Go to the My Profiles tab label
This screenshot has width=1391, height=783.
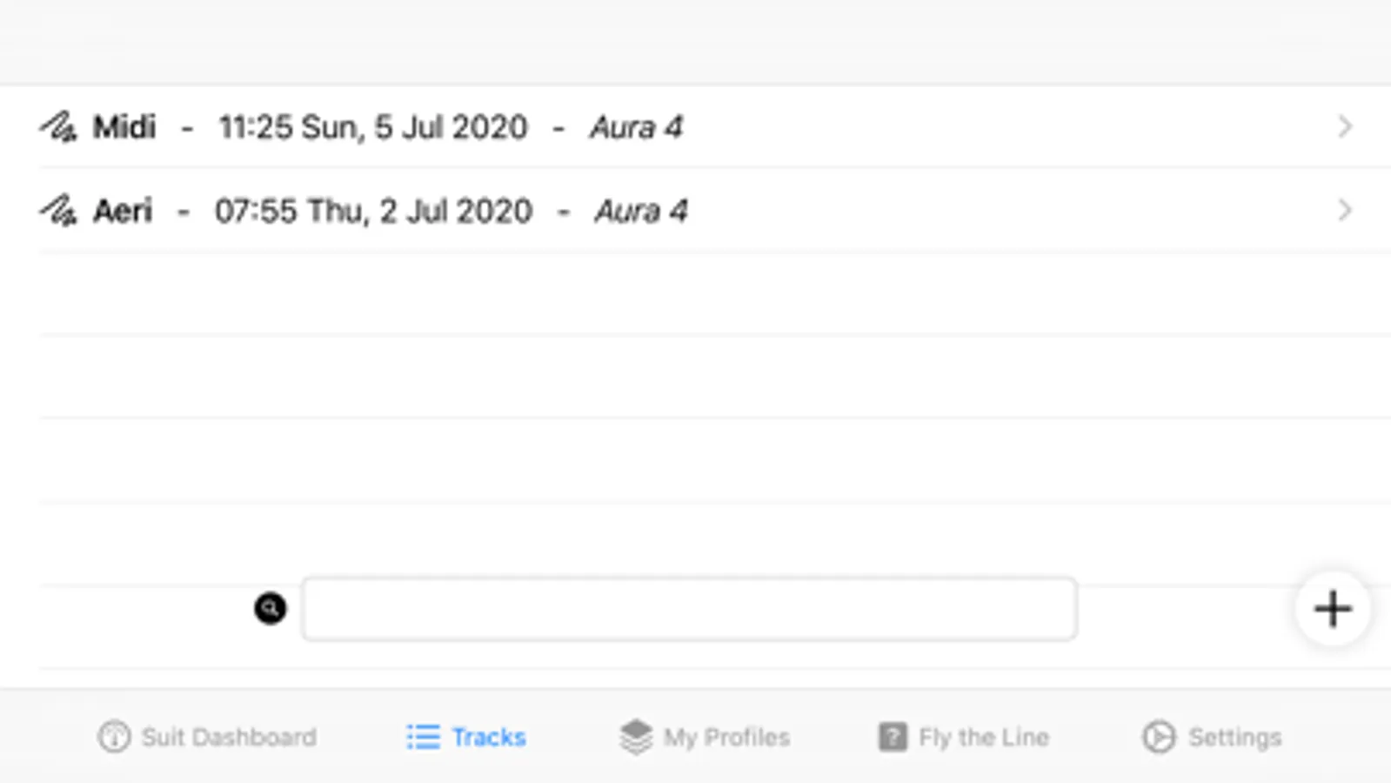pos(726,737)
